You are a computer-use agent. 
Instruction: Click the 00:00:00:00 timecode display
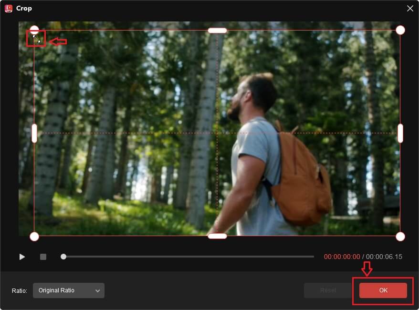[x=342, y=257]
